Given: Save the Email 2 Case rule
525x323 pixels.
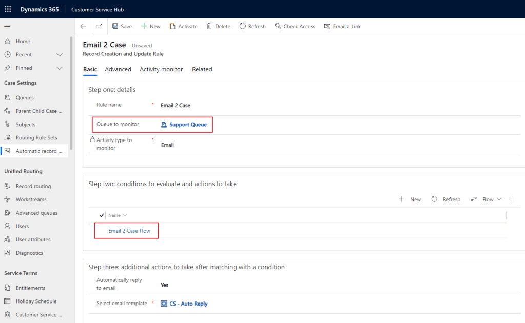Looking at the screenshot, I should (x=122, y=26).
